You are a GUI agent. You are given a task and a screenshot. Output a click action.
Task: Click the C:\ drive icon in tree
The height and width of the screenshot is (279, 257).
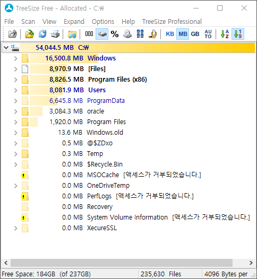pos(15,48)
